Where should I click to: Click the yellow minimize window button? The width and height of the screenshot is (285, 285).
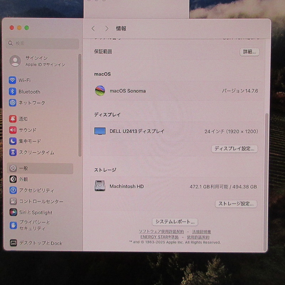point(19,28)
